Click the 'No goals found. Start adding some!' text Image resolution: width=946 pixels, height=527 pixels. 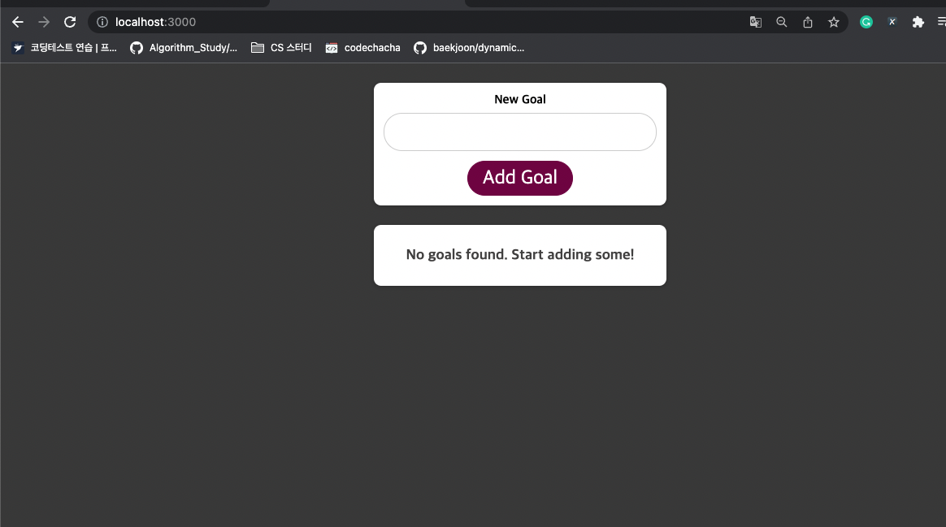point(520,254)
